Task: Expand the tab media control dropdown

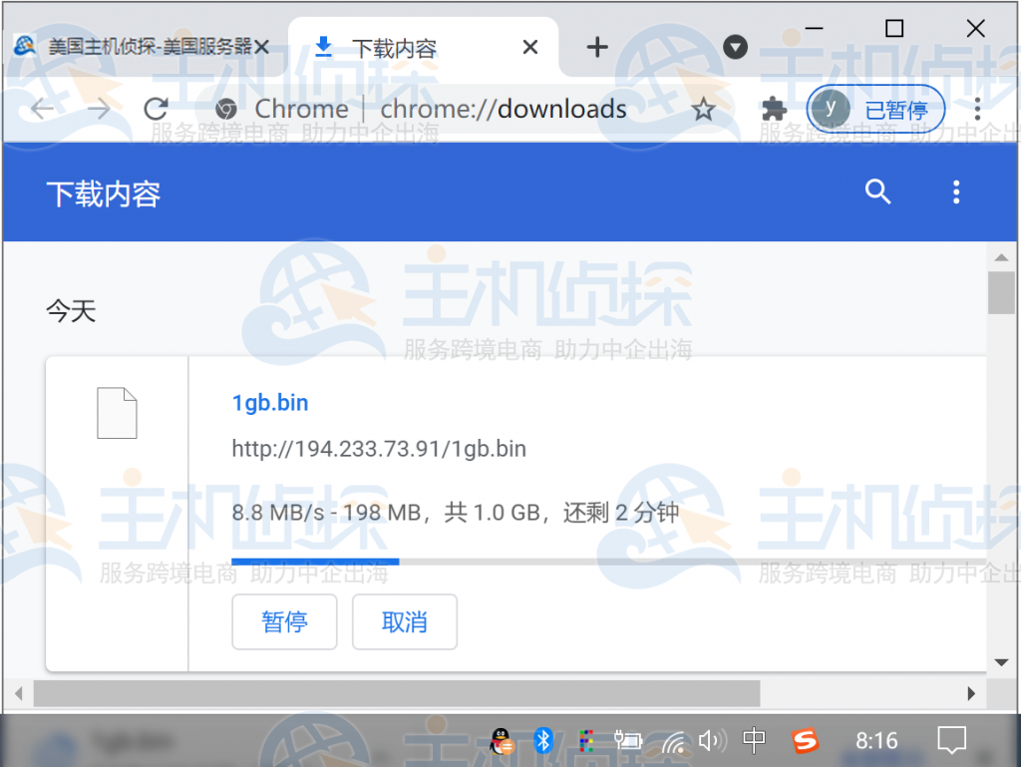Action: point(735,47)
